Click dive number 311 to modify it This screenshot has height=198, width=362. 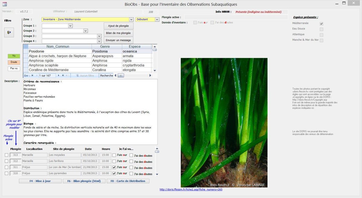coord(15,167)
